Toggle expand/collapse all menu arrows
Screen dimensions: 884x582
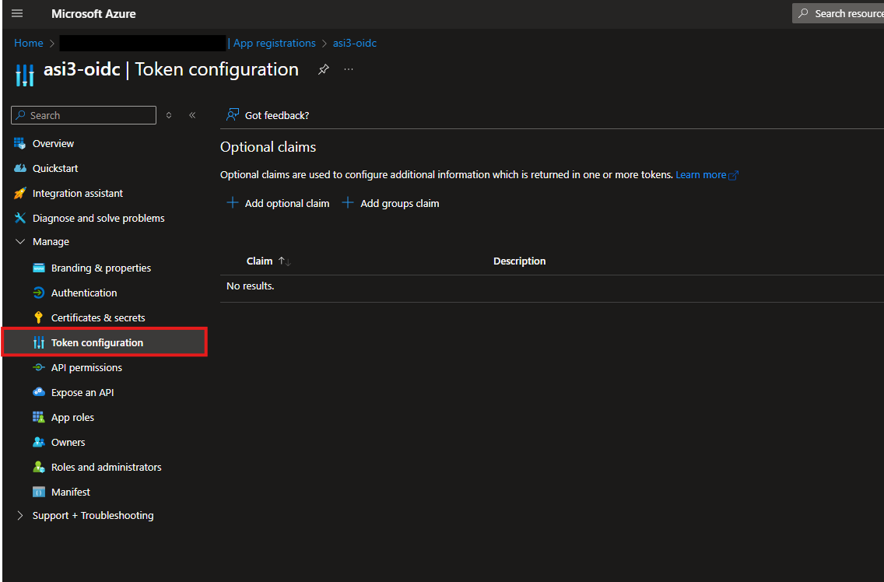point(169,115)
